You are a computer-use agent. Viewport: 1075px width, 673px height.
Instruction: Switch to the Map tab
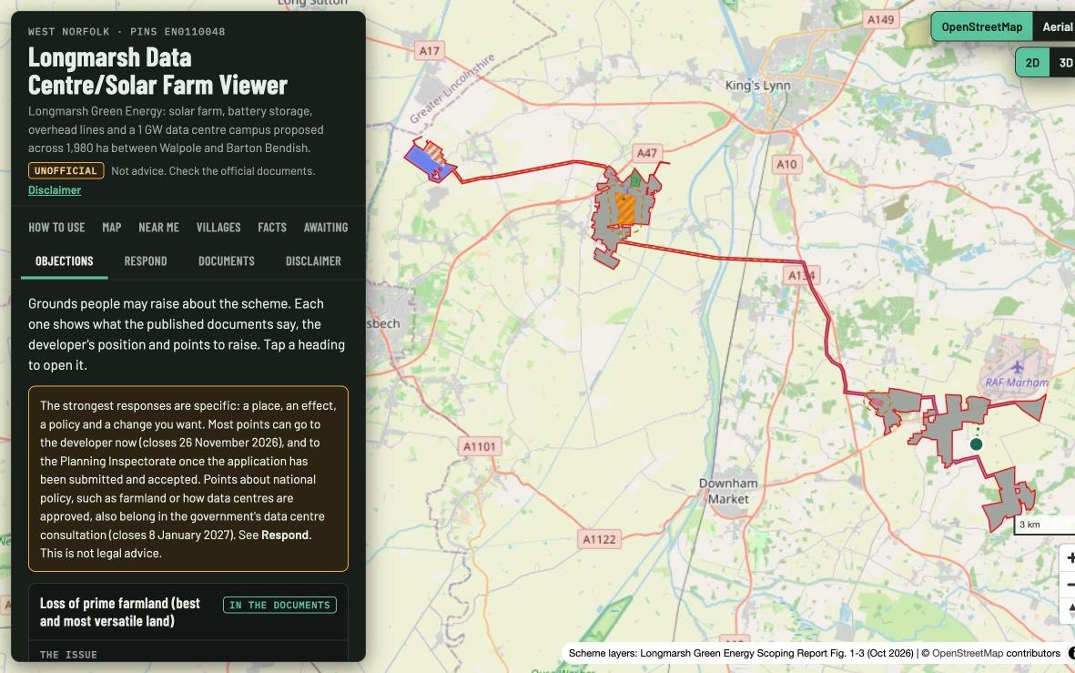tap(112, 227)
